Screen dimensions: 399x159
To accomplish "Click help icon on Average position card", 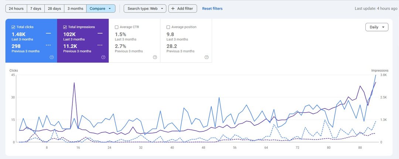I will click(x=207, y=57).
